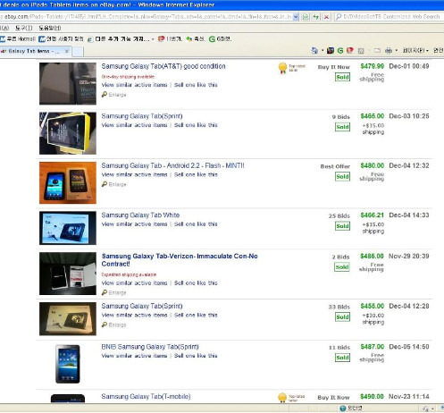This screenshot has width=444, height=413.
Task: Open Samsung Galaxy Tab(AT&T) good condition listing
Action: click(x=163, y=66)
